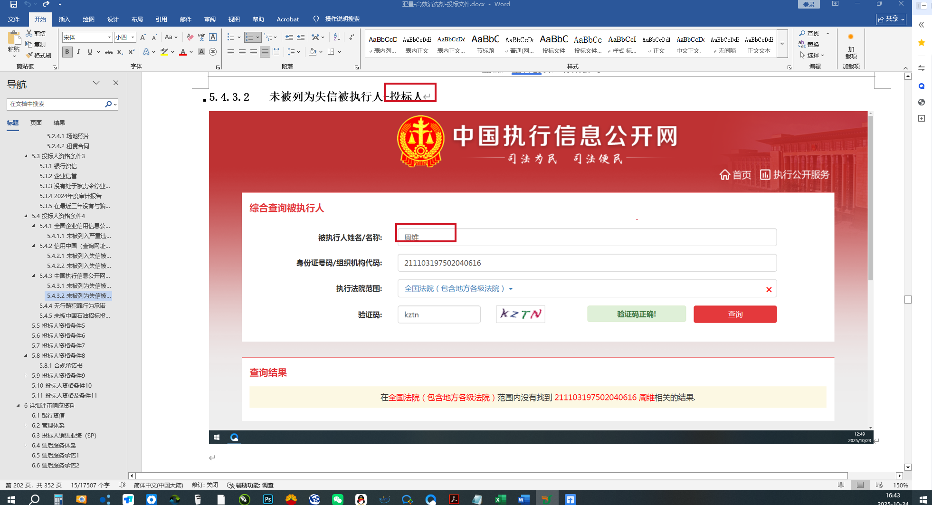Screen dimensions: 932x505
Task: Open Photoshop from the taskbar
Action: coord(268,499)
